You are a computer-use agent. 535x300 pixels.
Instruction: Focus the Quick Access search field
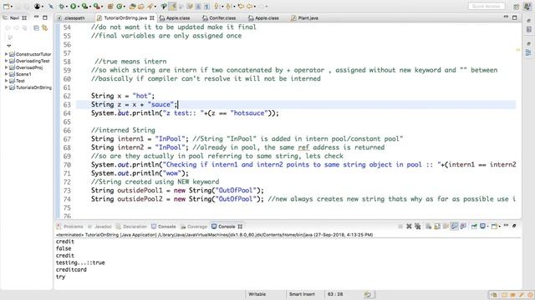pyautogui.click(x=487, y=6)
